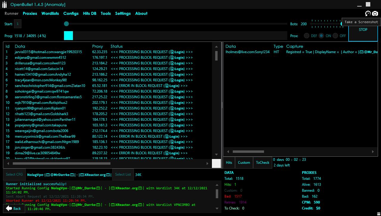The image size is (381, 216).
Task: Click the cyan progress bar fill
Action: [x=68, y=36]
